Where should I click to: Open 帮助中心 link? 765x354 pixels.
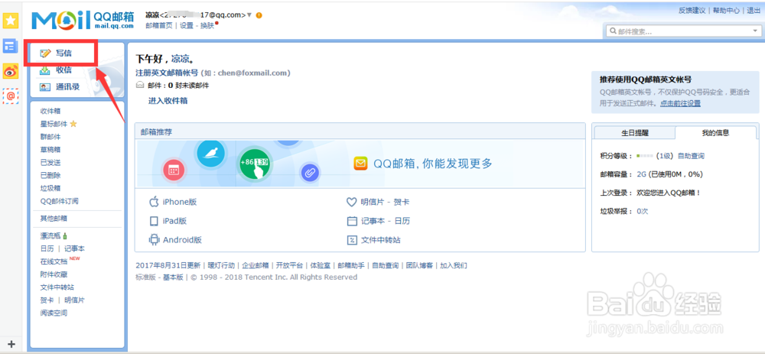726,11
